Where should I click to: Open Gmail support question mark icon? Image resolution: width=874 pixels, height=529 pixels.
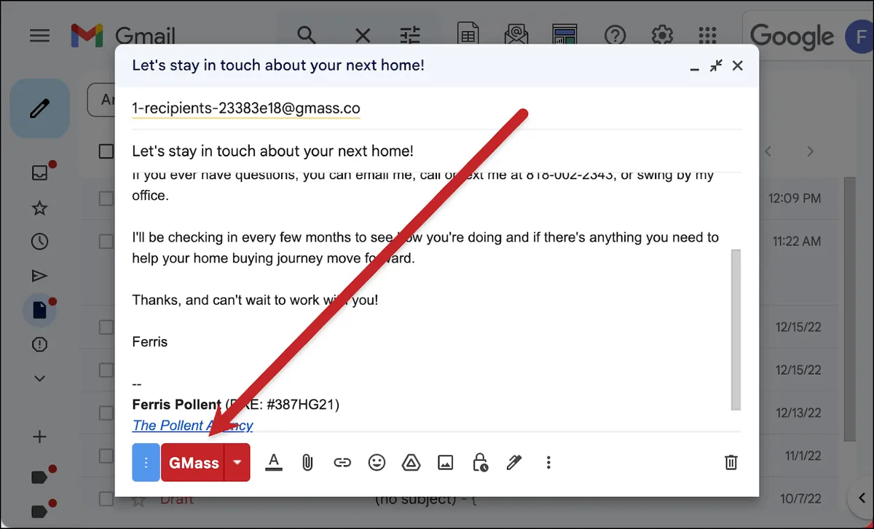pyautogui.click(x=615, y=35)
